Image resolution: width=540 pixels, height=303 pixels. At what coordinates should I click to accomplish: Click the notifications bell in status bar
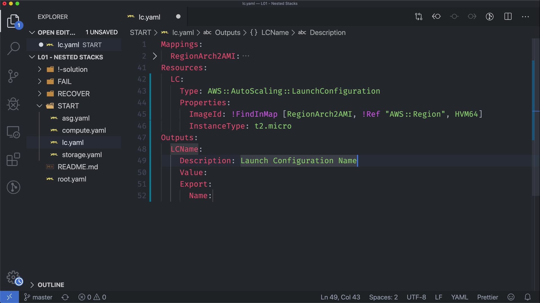[x=528, y=297]
